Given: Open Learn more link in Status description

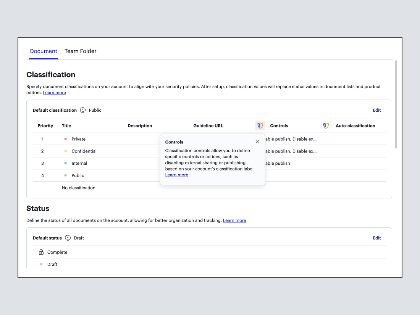Looking at the screenshot, I should 234,220.
